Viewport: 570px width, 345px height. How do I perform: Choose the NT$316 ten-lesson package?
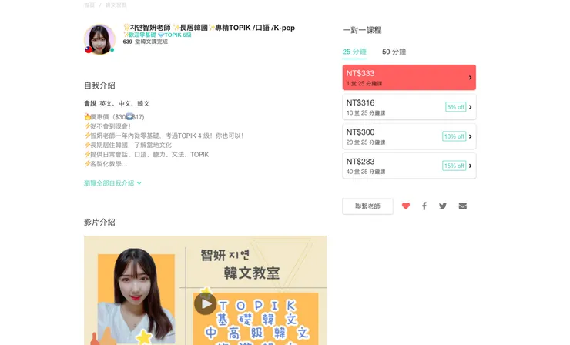[x=409, y=107]
